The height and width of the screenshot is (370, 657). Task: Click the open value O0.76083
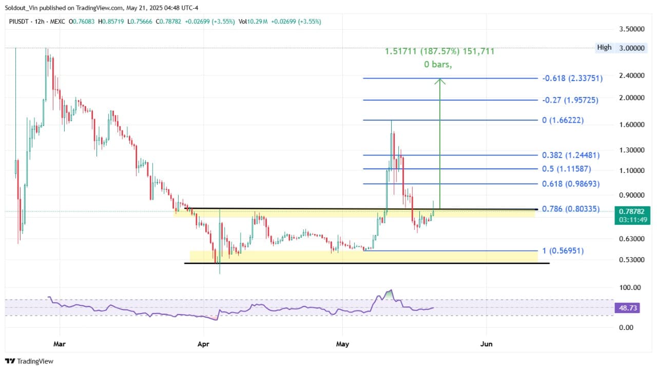(x=82, y=22)
